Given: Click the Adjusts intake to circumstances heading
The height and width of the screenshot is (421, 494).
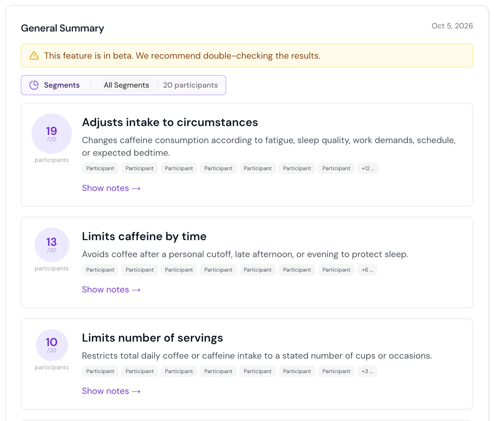Looking at the screenshot, I should point(170,122).
